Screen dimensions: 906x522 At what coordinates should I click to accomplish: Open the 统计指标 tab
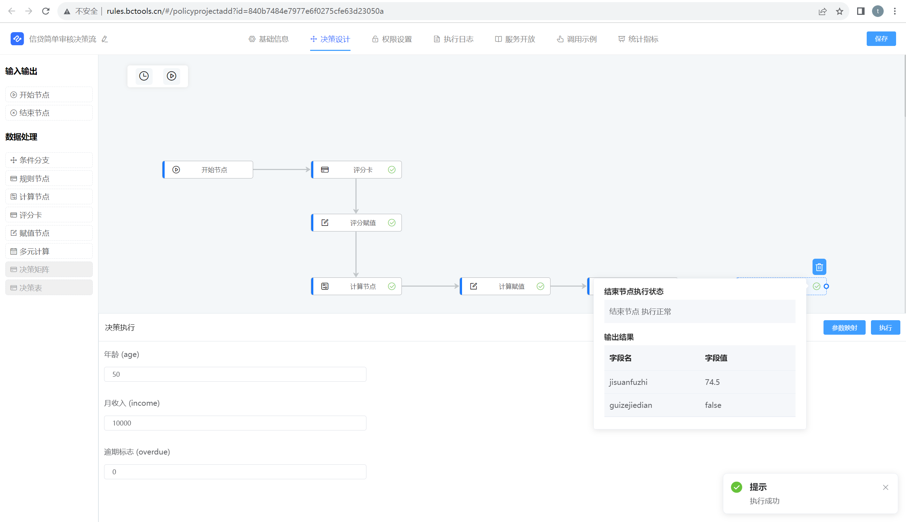638,39
